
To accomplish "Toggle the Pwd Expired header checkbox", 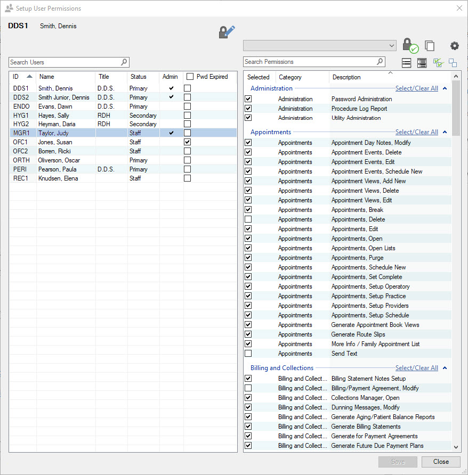I will [190, 77].
